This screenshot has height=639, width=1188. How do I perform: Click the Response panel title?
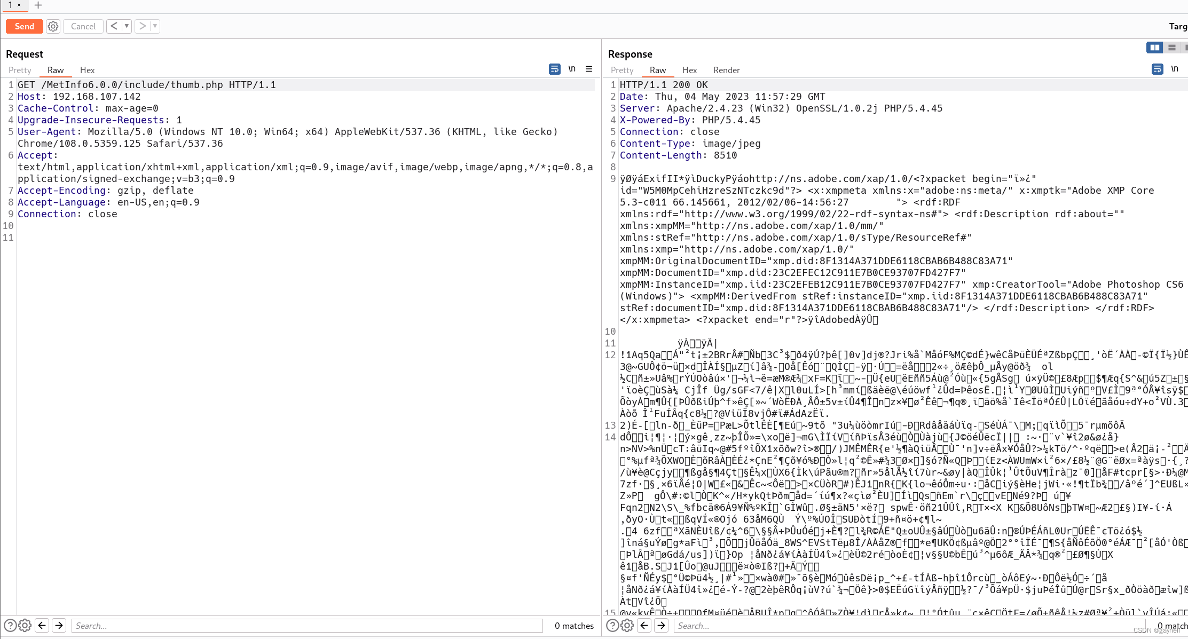click(x=630, y=54)
